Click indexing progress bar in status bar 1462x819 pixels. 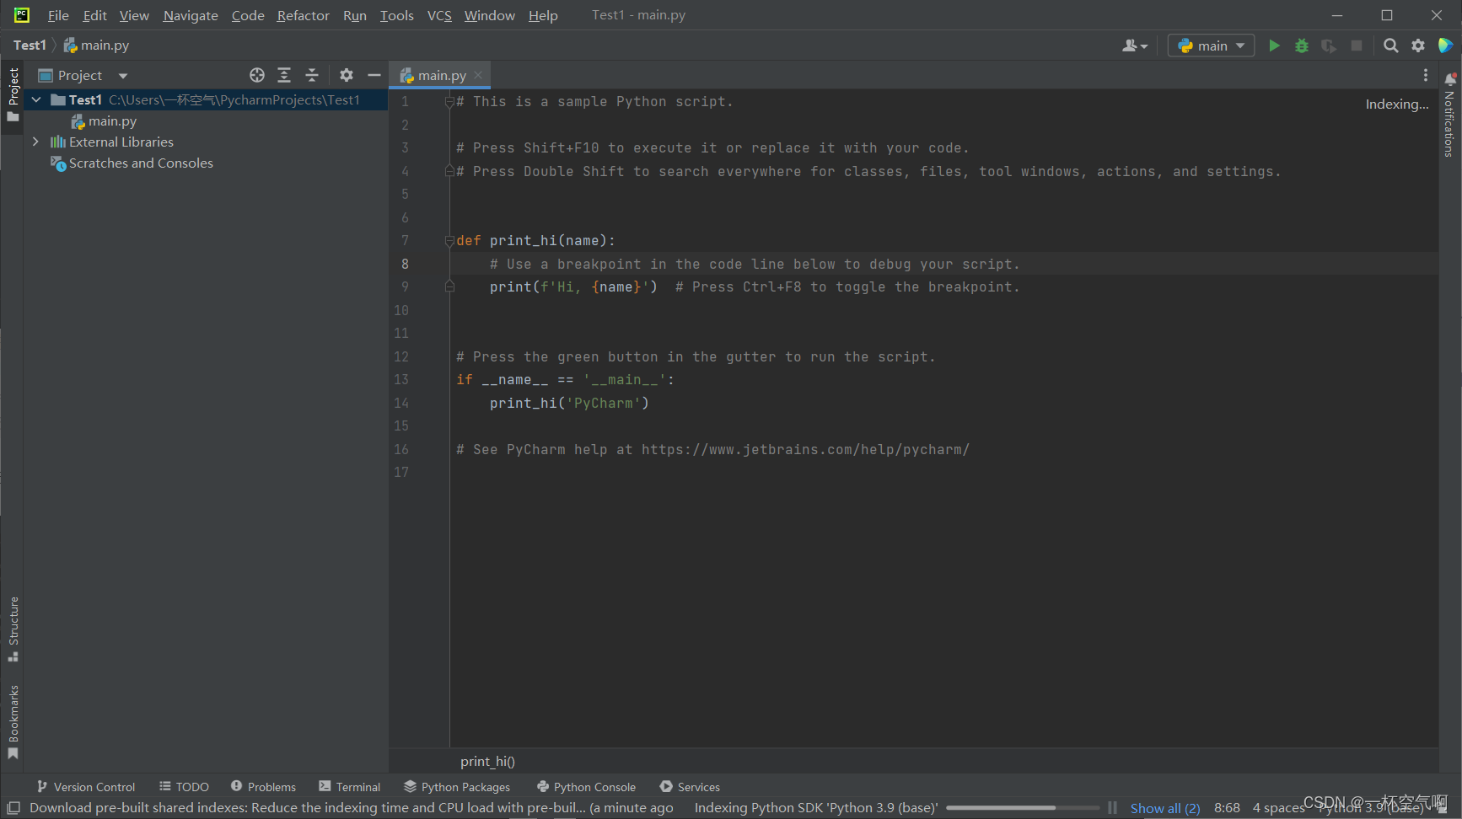tap(1022, 807)
